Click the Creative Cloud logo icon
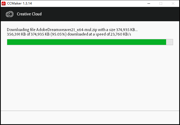This screenshot has width=180, height=125. 9,14
